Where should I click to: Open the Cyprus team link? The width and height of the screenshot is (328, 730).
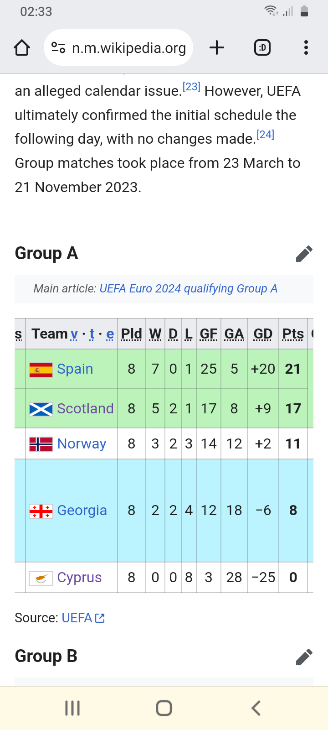click(79, 577)
